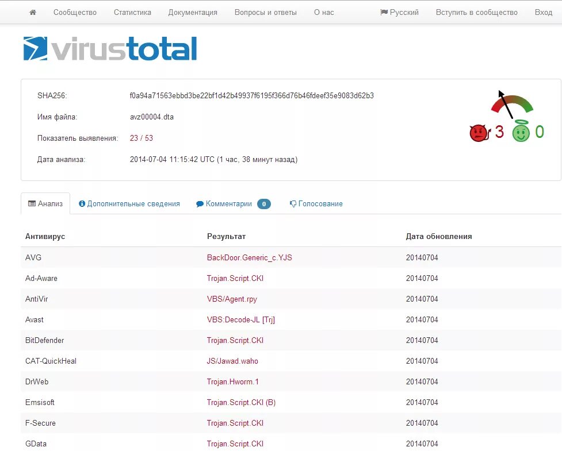The width and height of the screenshot is (562, 451).
Task: Click the flag icon beside Русский
Action: point(384,12)
